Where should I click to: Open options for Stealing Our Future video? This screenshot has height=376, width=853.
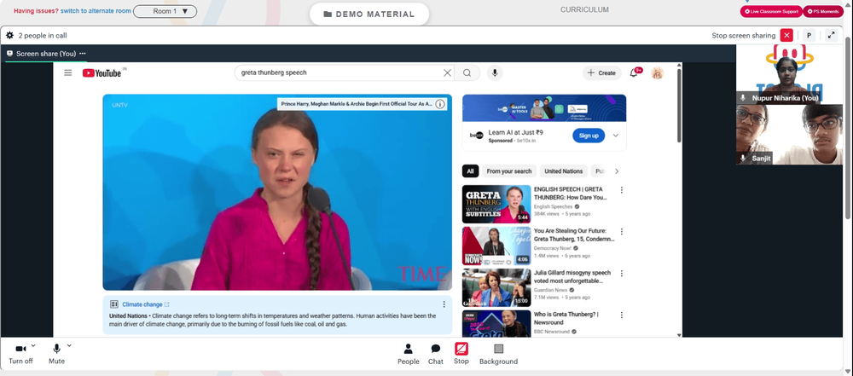(x=622, y=232)
